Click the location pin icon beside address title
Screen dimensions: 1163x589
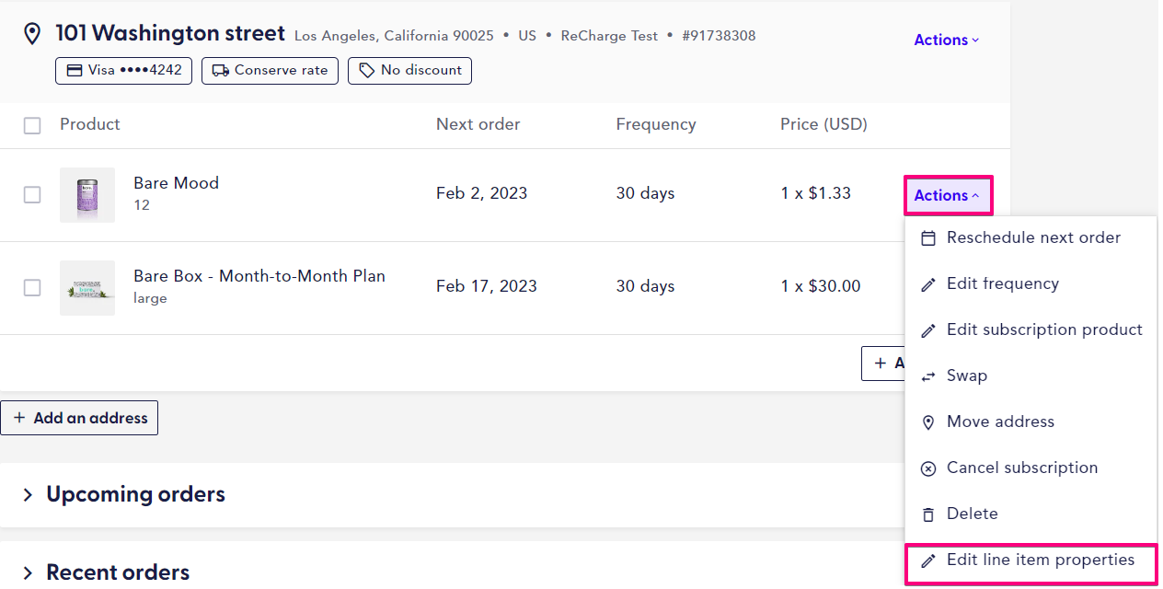[32, 35]
